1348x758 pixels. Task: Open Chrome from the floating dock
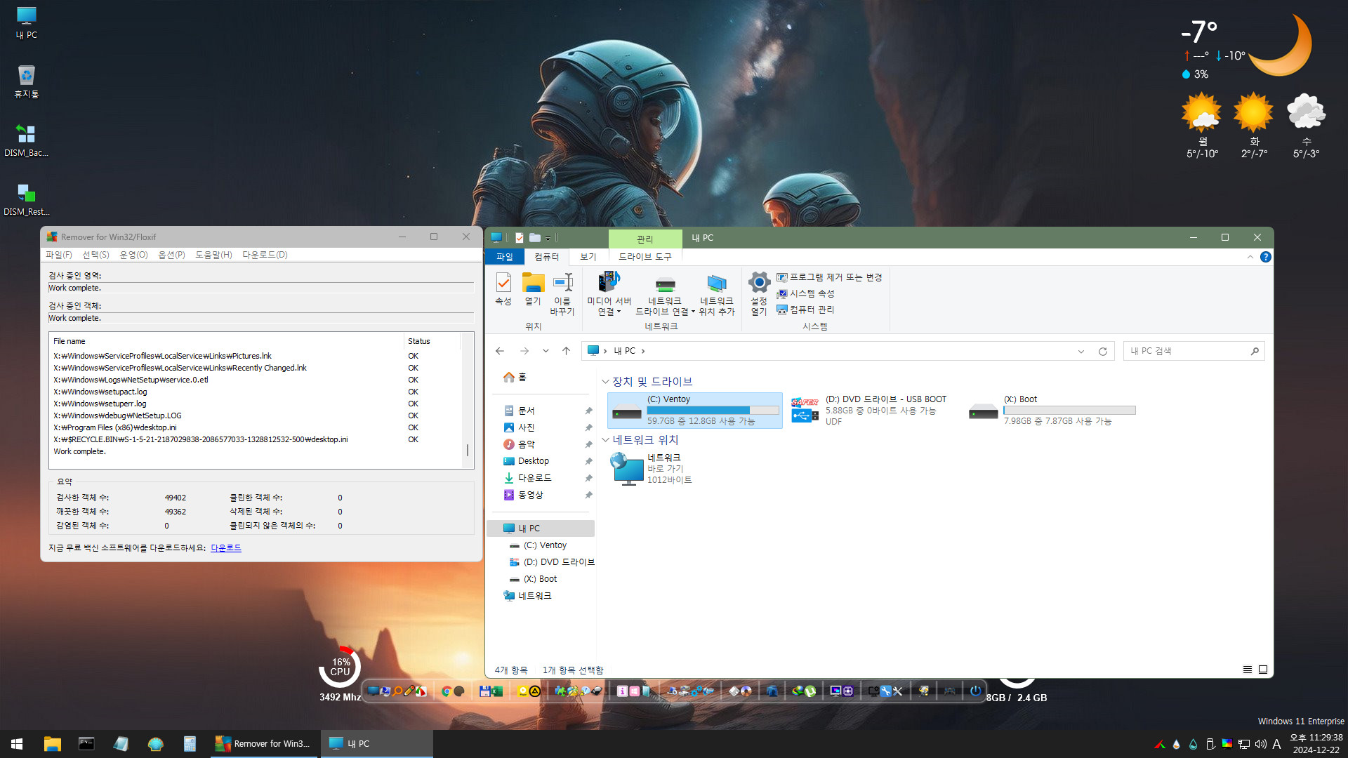point(446,691)
